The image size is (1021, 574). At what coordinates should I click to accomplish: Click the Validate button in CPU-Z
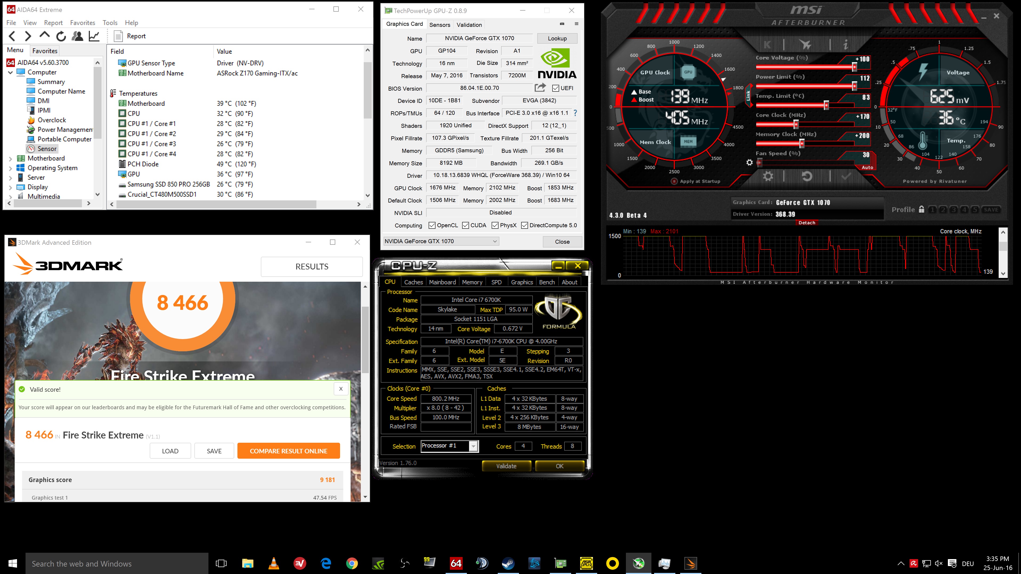(506, 466)
